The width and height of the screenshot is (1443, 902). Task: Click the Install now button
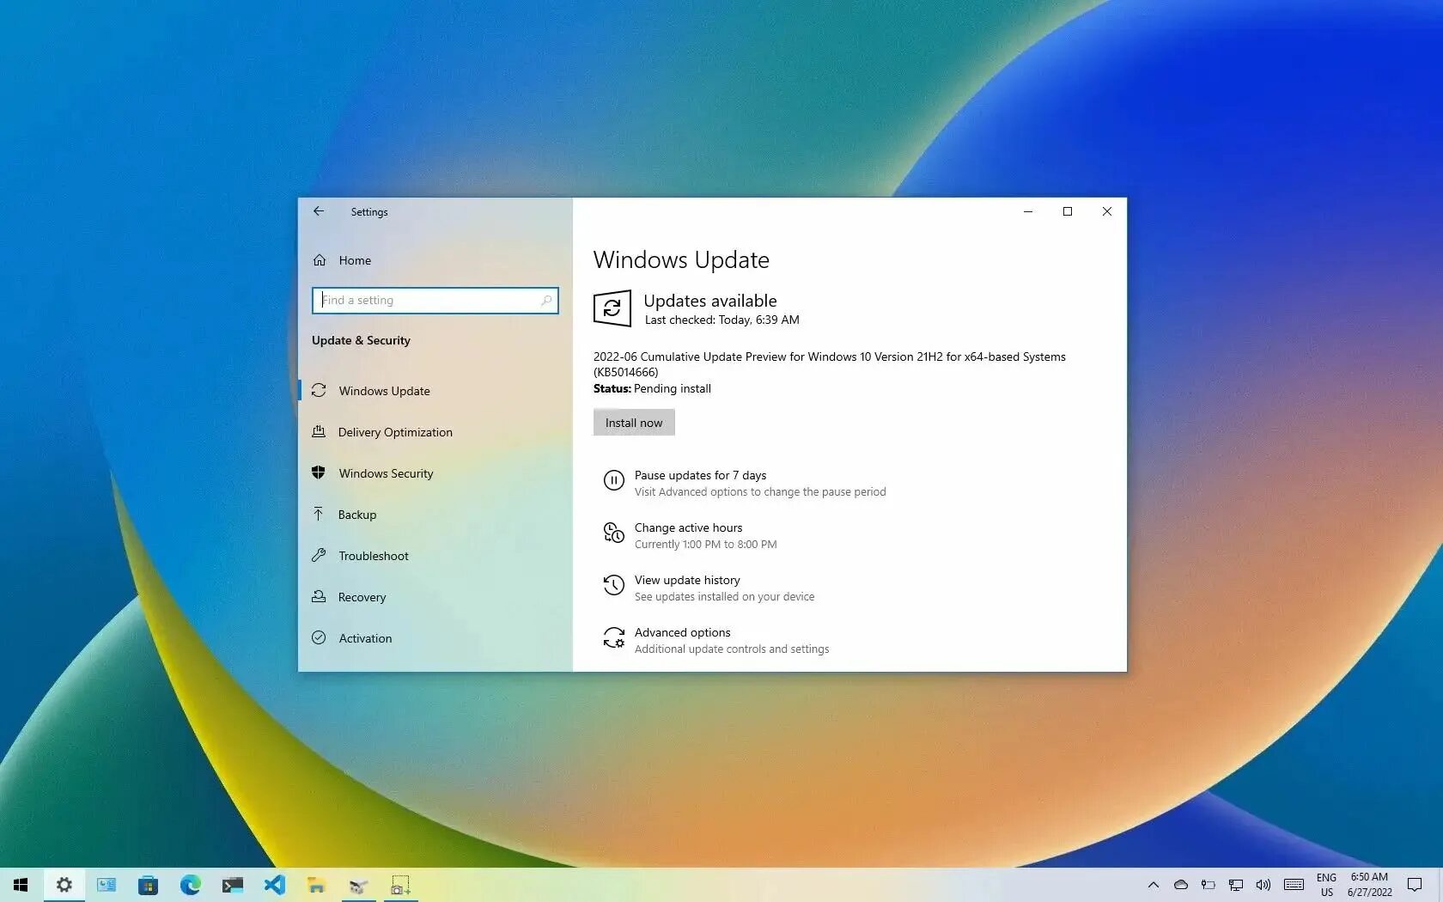[x=634, y=423]
